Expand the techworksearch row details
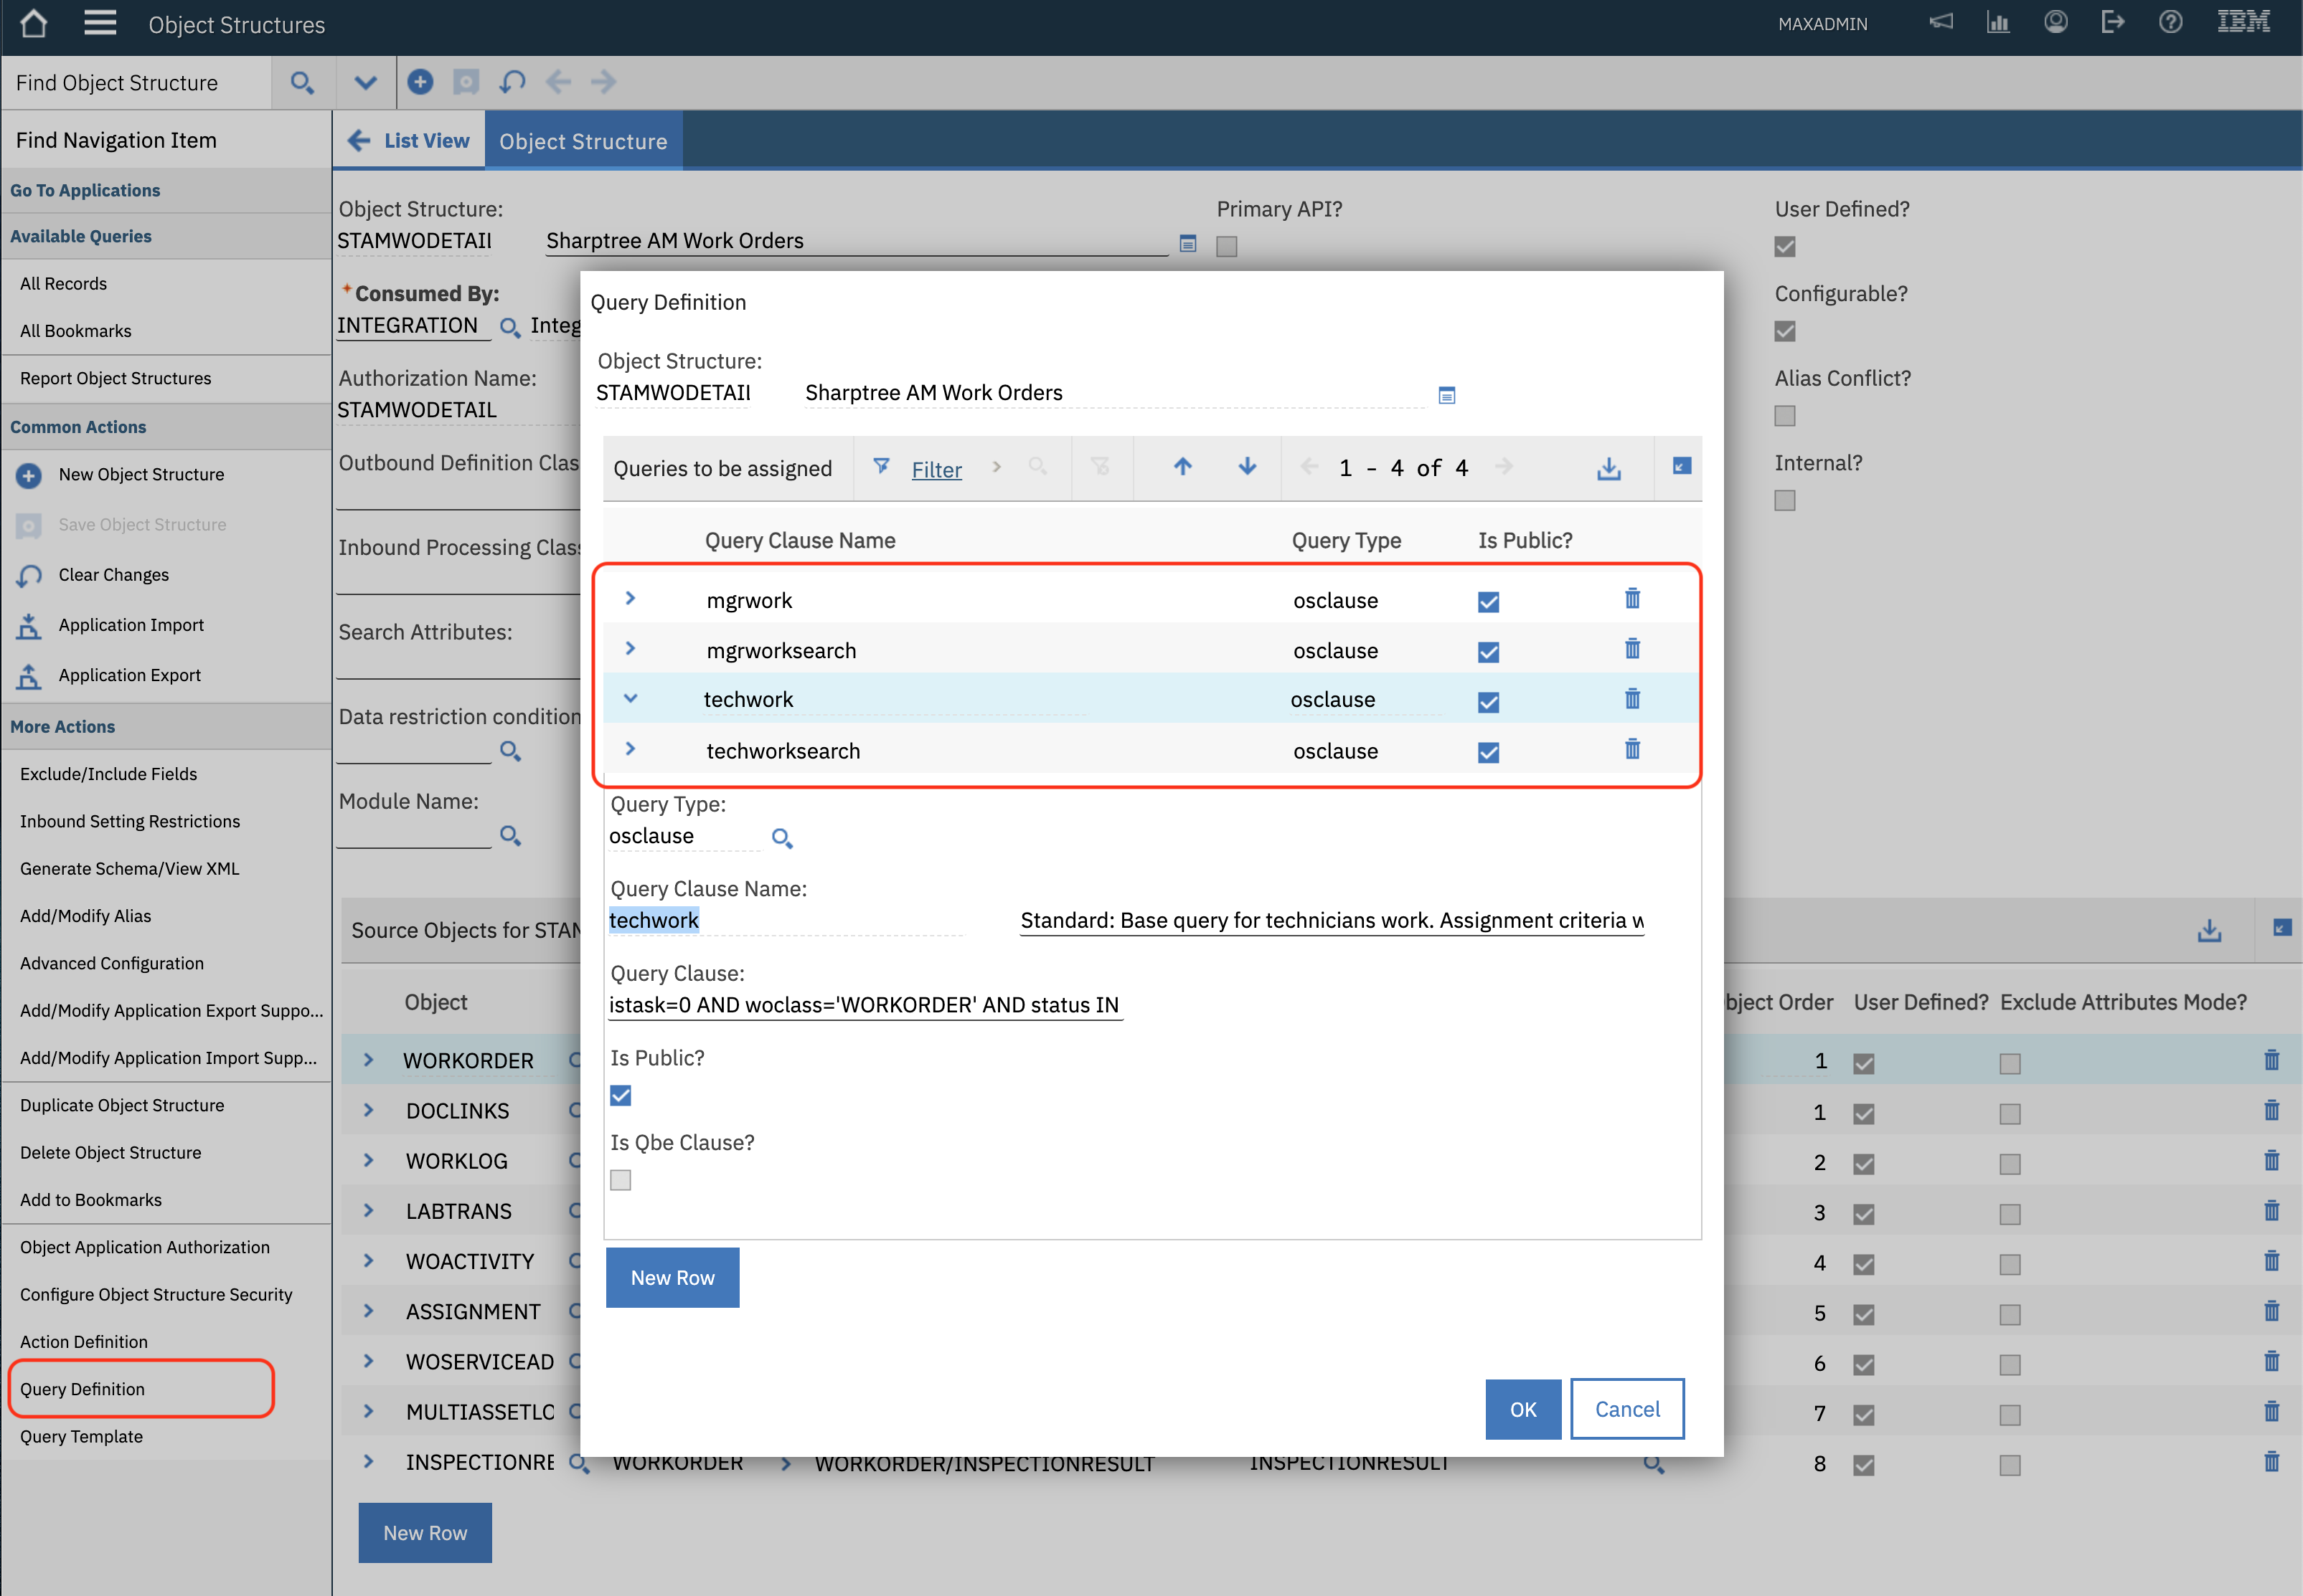 [630, 749]
